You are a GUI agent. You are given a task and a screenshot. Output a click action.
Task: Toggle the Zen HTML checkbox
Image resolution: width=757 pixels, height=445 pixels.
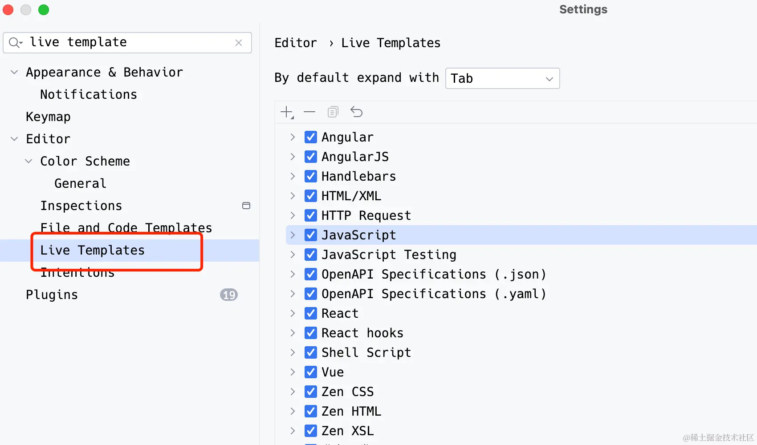(311, 411)
